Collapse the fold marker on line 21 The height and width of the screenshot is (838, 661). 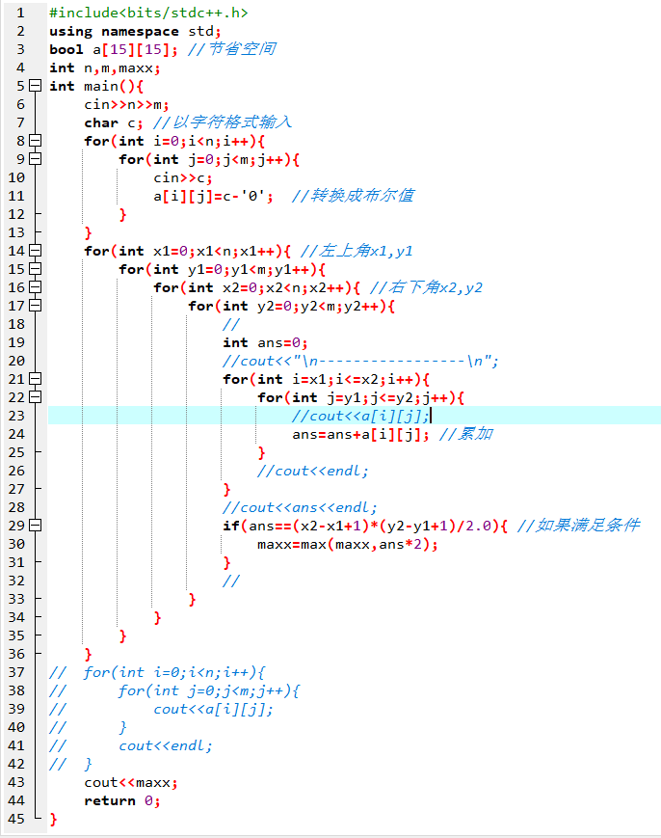[x=37, y=379]
